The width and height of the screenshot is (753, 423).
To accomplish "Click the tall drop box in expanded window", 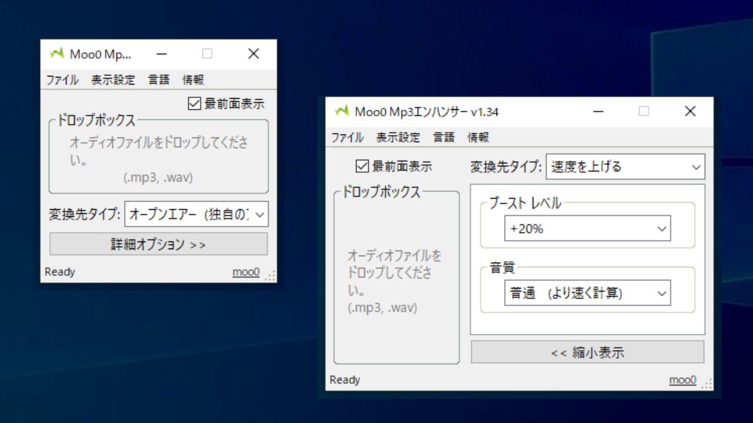I will 397,277.
